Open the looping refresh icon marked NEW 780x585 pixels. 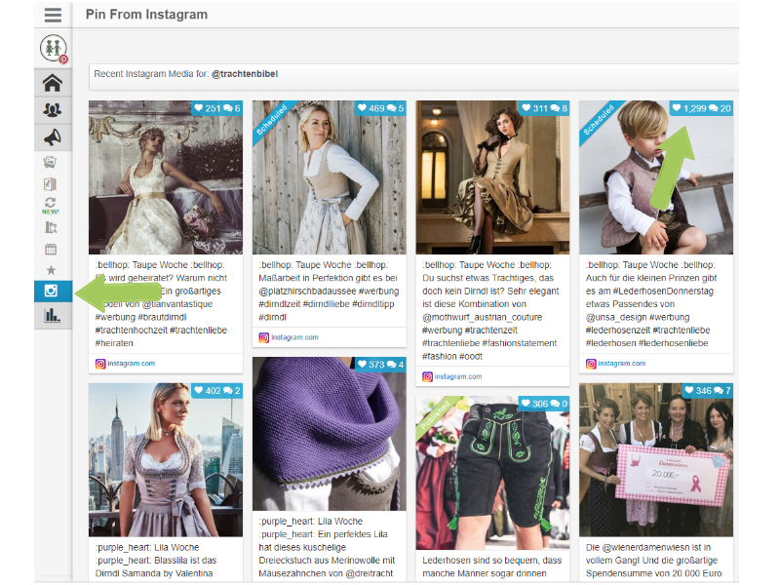[x=51, y=206]
